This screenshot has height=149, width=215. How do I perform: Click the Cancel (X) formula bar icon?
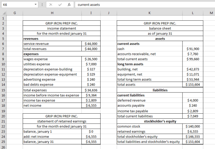(x=51, y=5)
